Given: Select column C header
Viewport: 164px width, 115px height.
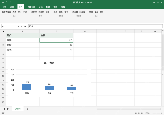Looking at the screenshot, I should point(85,31).
